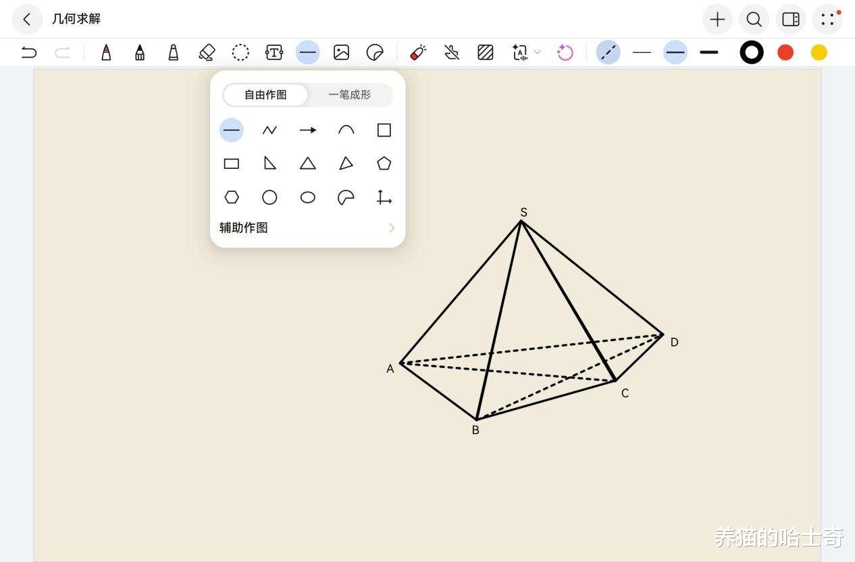Screen dimensions: 855x562
Task: Expand the recognition tool dropdown arrow
Action: tap(538, 52)
